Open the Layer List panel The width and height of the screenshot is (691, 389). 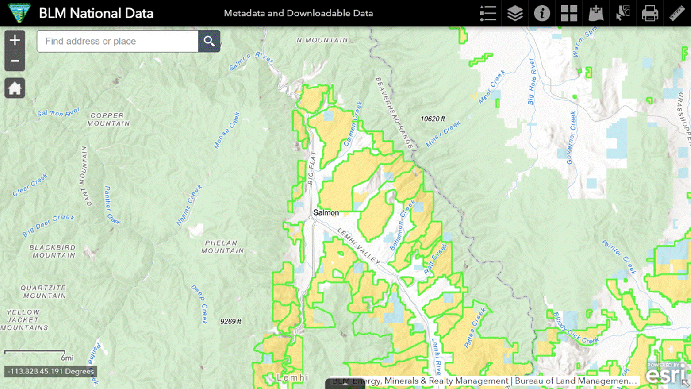515,13
